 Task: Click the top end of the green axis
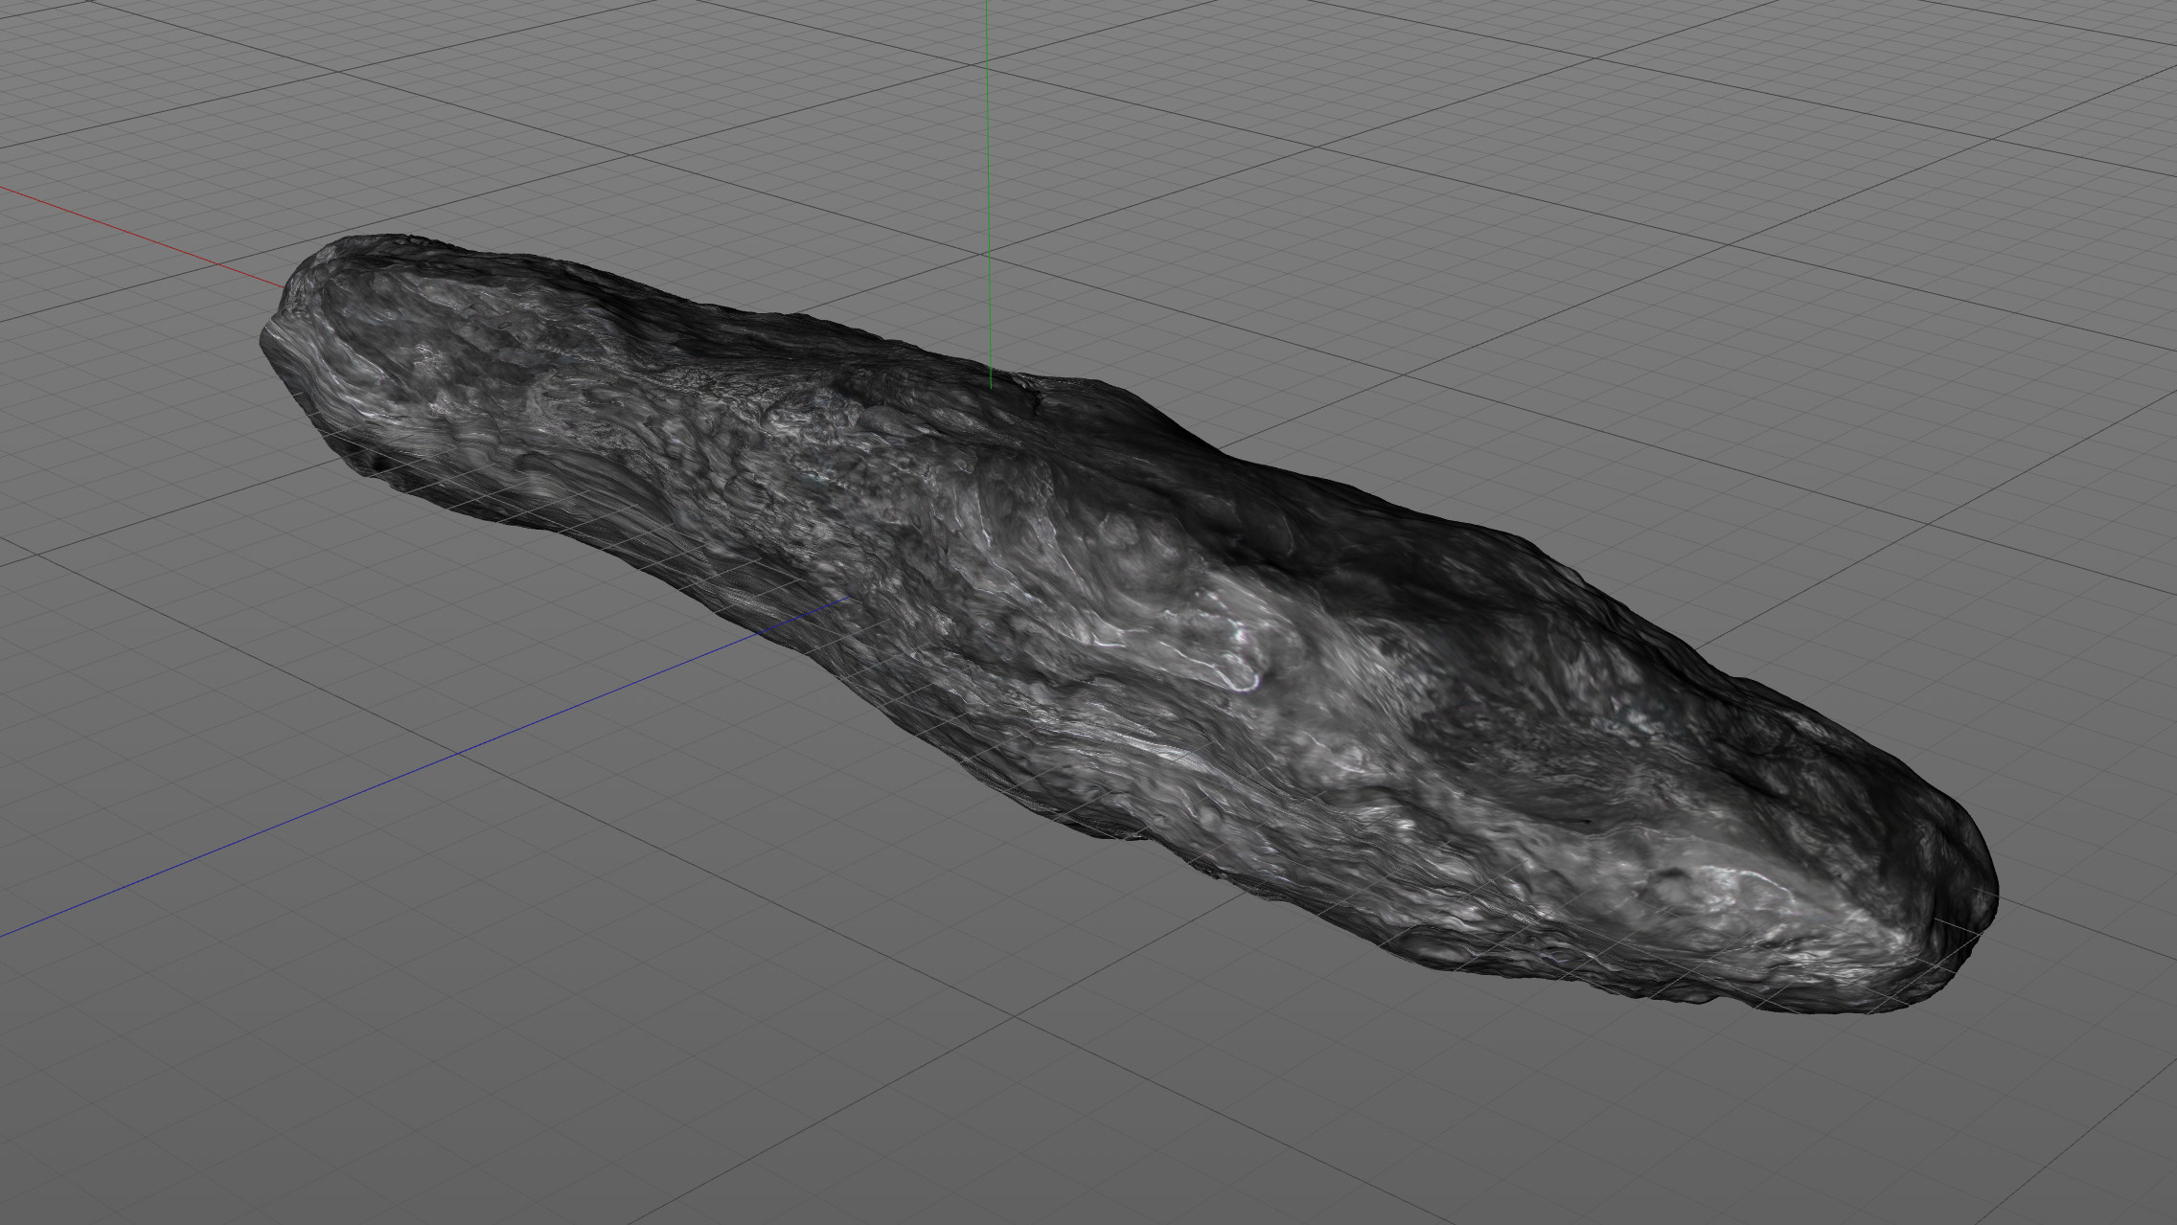pyautogui.click(x=986, y=5)
